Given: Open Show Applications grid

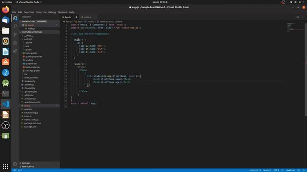Looking at the screenshot, I should (5, 167).
